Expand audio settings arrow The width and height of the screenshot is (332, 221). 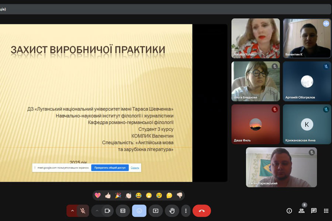click(x=72, y=211)
